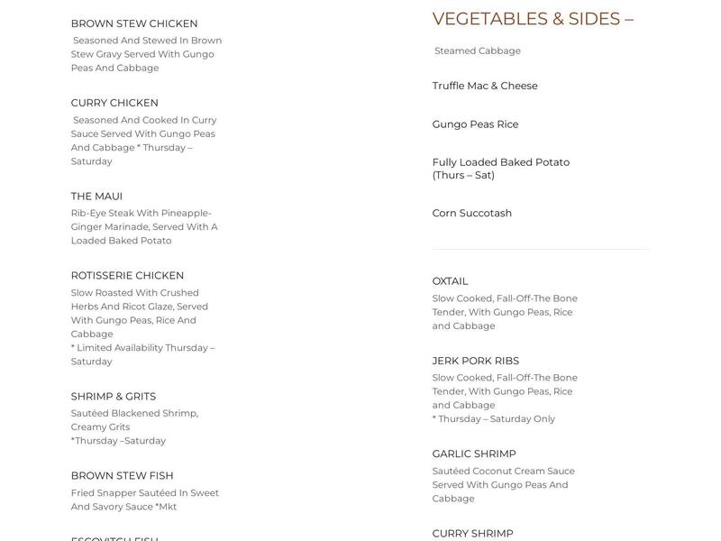Click the Fully Loaded Baked Potato item

click(x=501, y=169)
